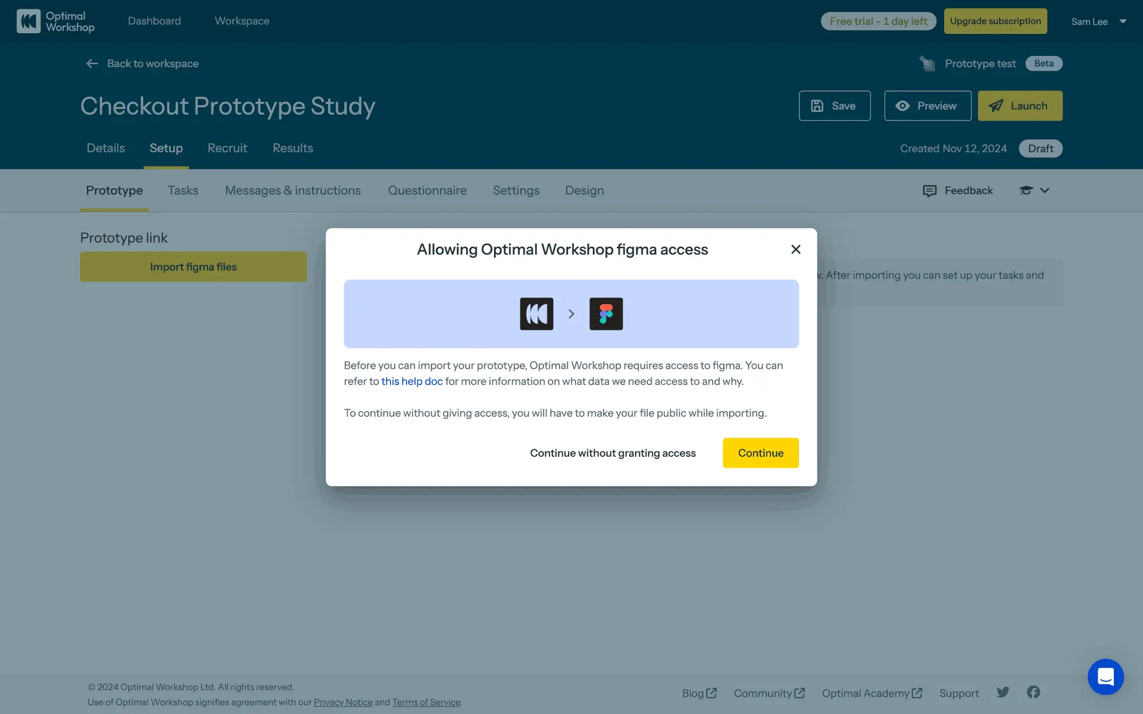Open the Twitter link in footer

(x=1003, y=692)
